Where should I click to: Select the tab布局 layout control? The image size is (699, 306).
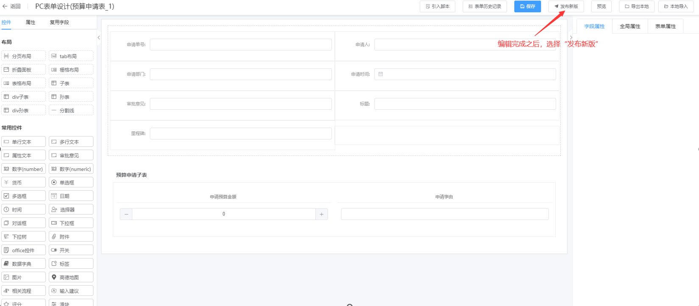(71, 56)
